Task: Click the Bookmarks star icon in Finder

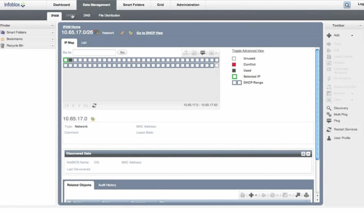Action: [x=2, y=39]
